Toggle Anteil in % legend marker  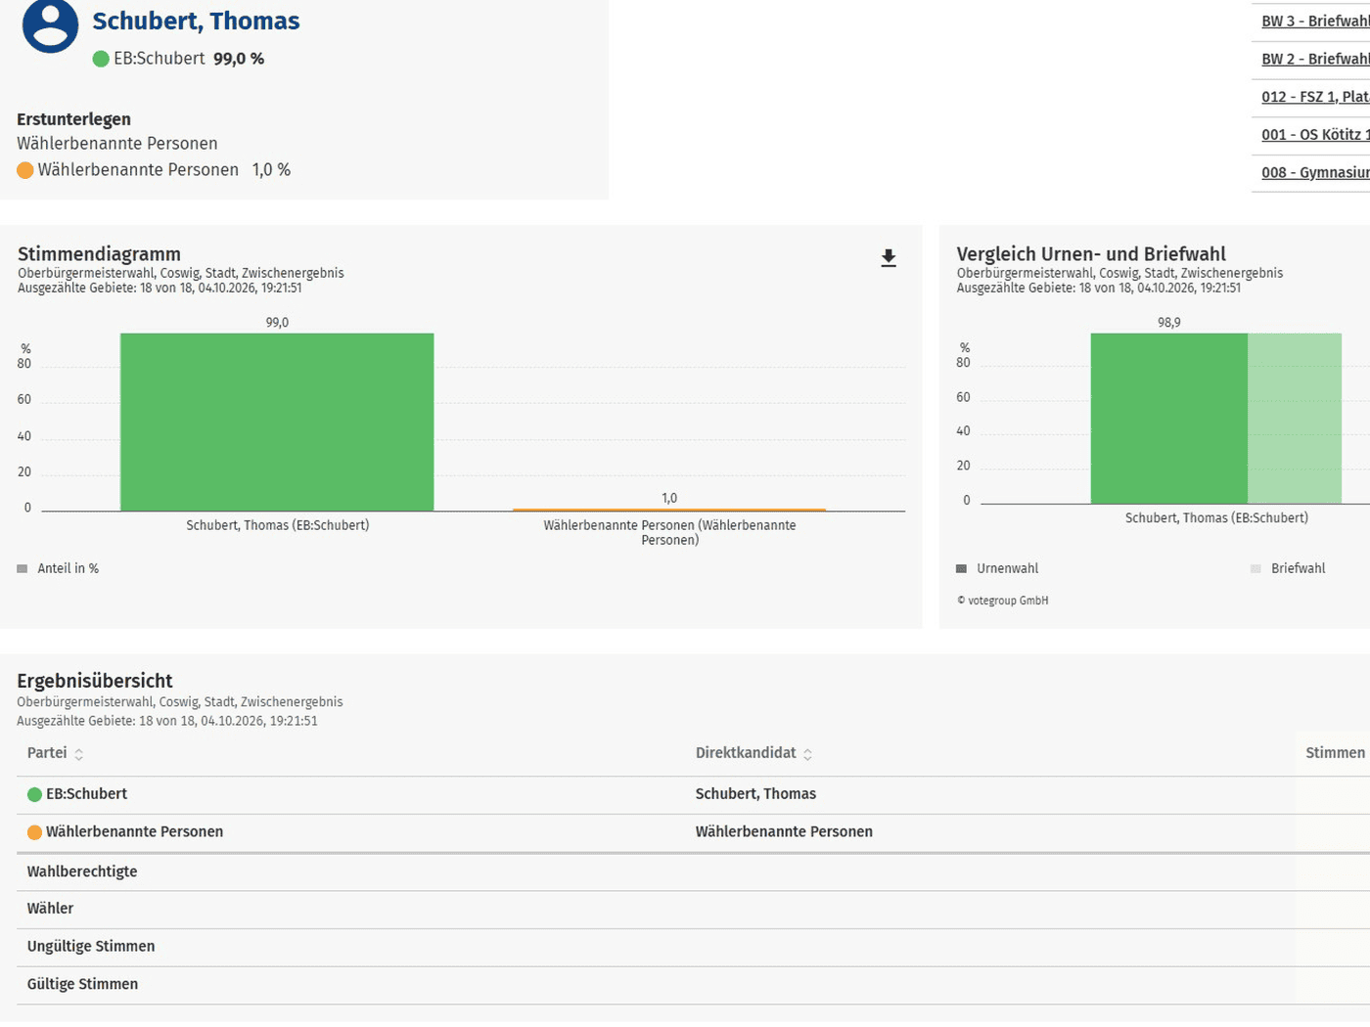(x=22, y=568)
